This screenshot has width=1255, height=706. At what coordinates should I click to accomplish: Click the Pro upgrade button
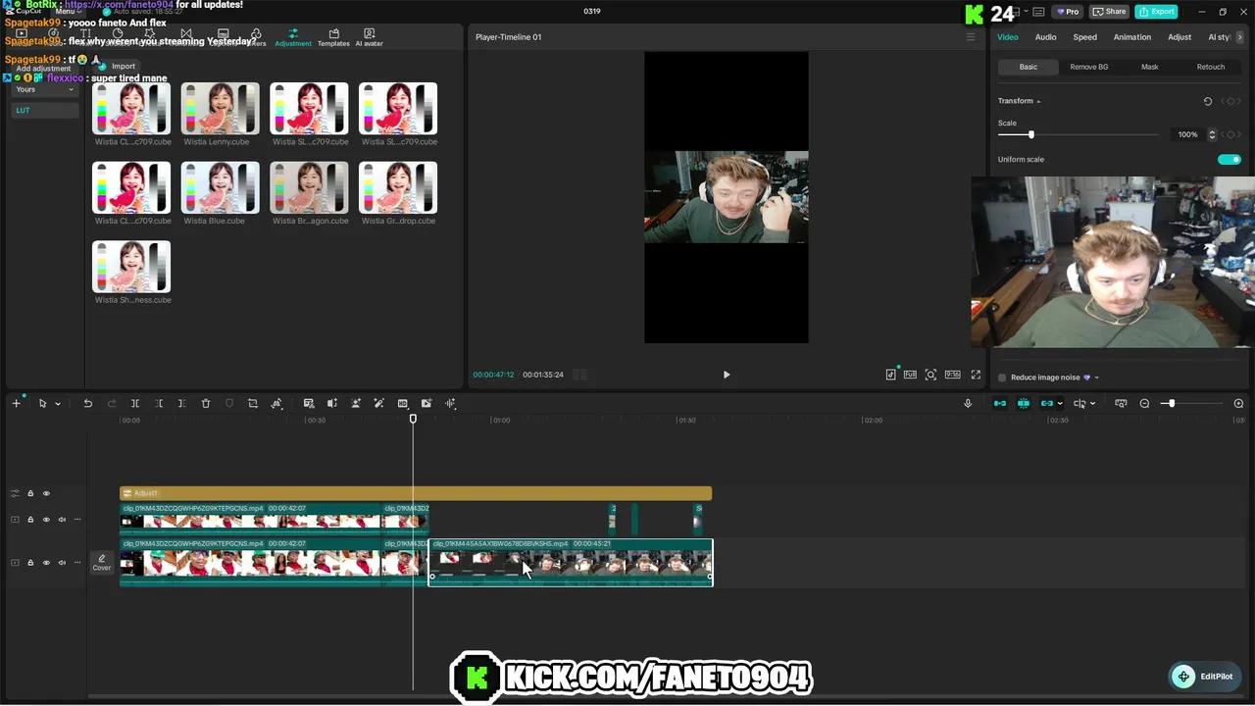1068,12
